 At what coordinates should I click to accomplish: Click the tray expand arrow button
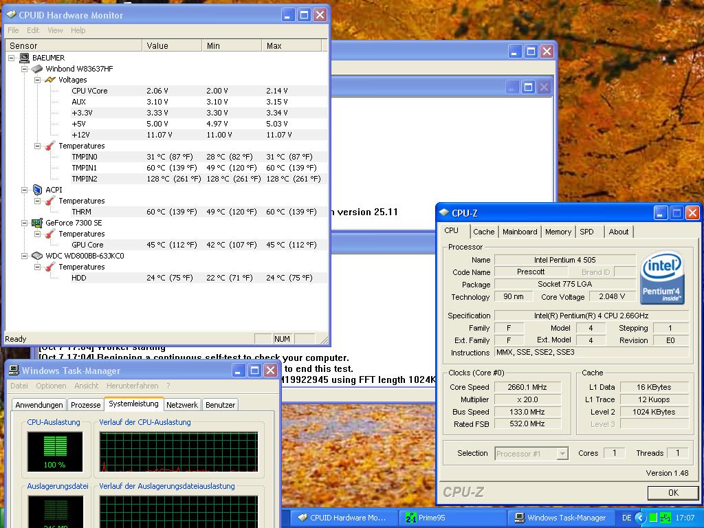tap(641, 518)
